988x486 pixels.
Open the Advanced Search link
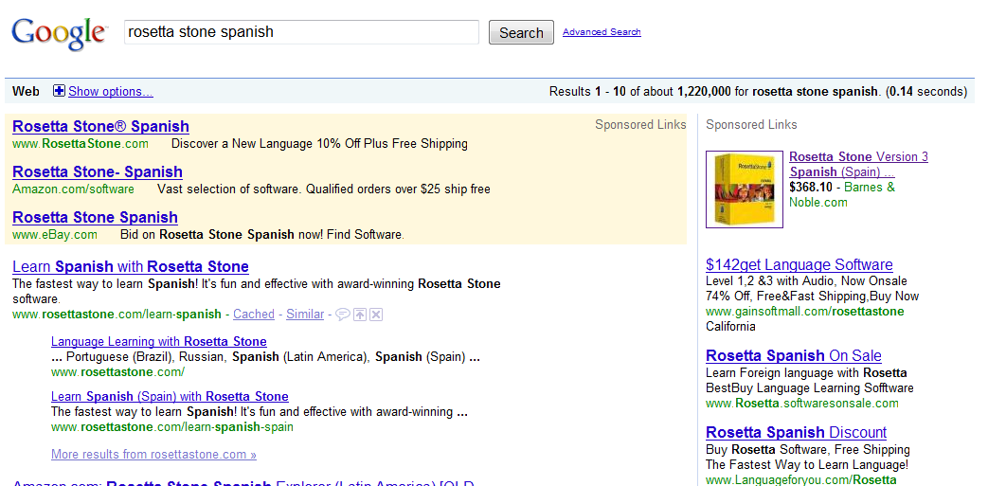coord(602,32)
